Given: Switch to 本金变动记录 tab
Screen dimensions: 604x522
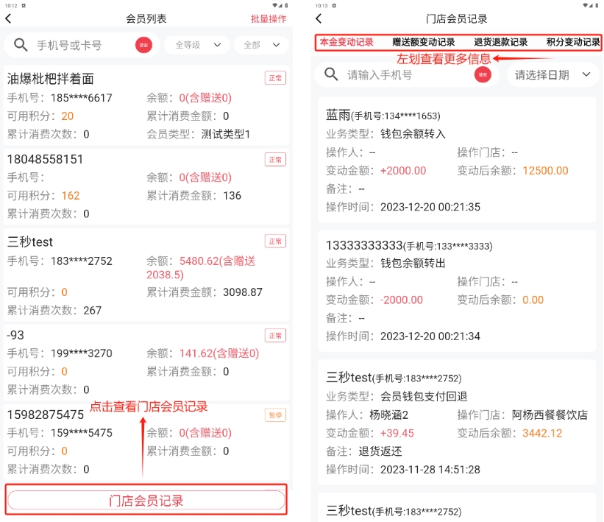Looking at the screenshot, I should (346, 43).
